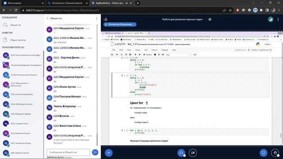Click the headset audio button

[x=181, y=153]
